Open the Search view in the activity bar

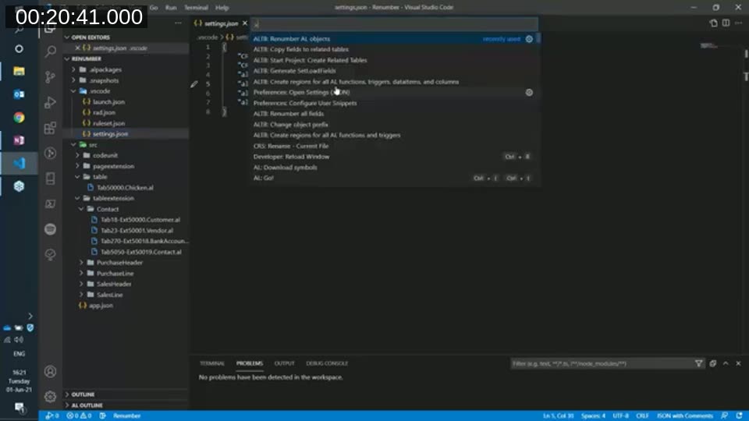click(x=50, y=51)
